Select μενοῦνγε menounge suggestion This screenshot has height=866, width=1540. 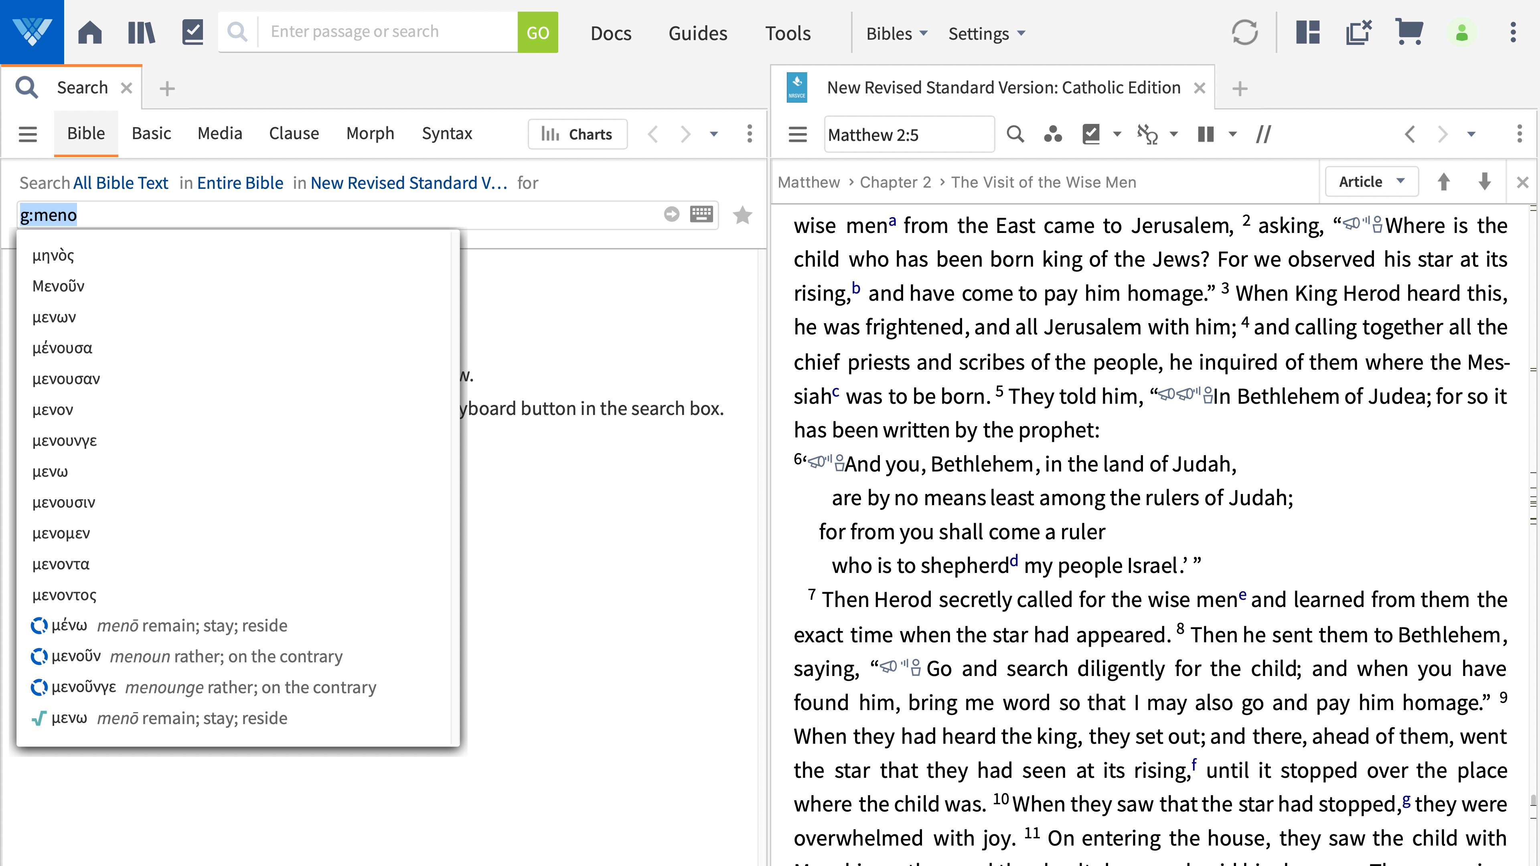click(x=238, y=687)
